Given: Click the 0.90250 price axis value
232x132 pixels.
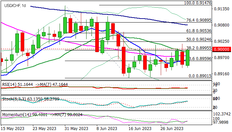Looking at the screenshot, I should pos(222,41).
